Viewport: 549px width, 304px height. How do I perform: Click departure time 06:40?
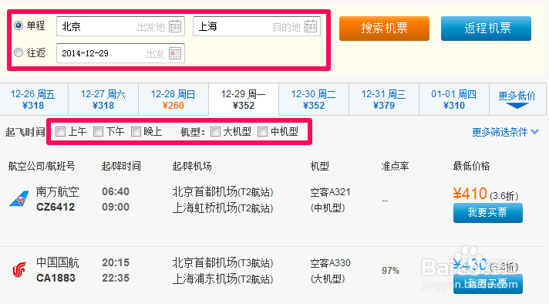point(116,191)
